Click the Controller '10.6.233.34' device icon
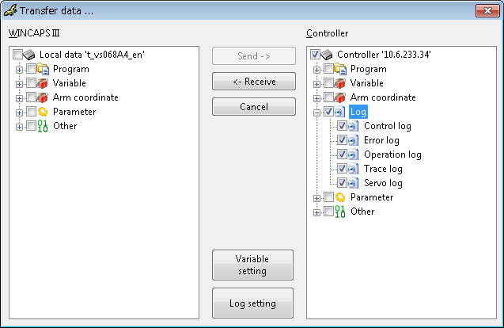The image size is (504, 328). click(x=328, y=55)
